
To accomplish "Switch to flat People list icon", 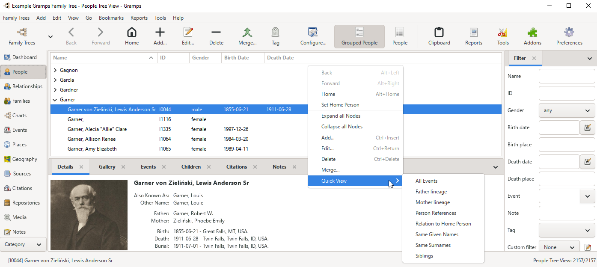I will (400, 33).
